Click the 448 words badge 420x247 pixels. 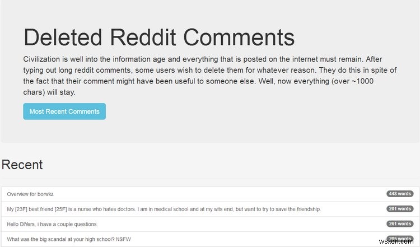(400, 194)
